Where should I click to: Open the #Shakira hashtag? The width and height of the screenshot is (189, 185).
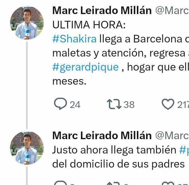74,39
